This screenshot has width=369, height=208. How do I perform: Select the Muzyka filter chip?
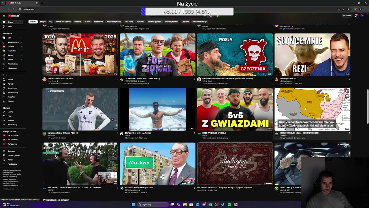pos(43,22)
